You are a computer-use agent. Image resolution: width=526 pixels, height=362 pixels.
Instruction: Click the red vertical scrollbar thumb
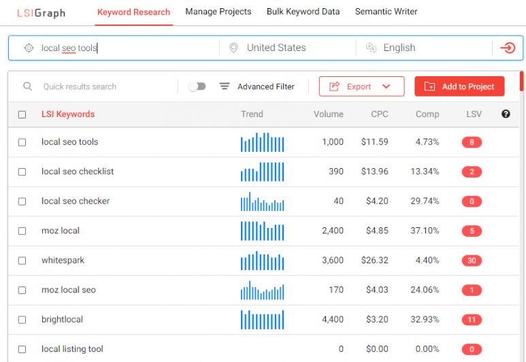click(x=522, y=81)
